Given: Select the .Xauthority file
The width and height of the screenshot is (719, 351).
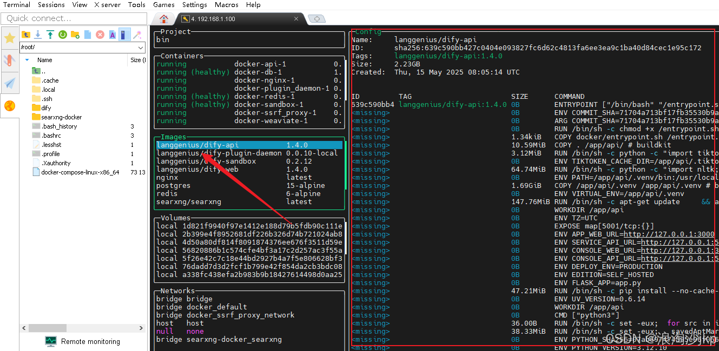Looking at the screenshot, I should point(51,163).
